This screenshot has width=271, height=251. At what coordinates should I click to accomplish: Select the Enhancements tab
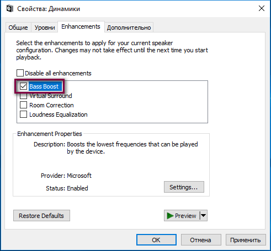coord(81,26)
